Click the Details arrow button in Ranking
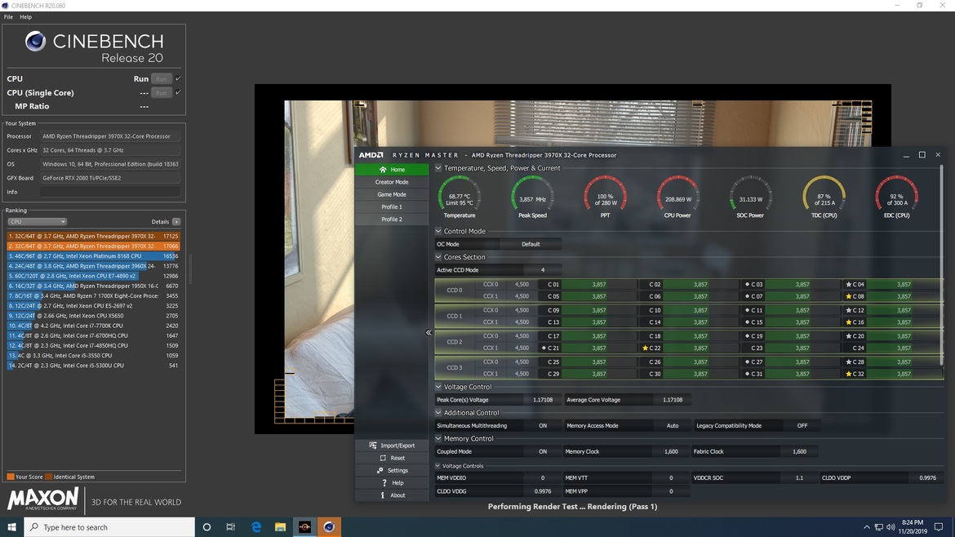The width and height of the screenshot is (955, 537). pyautogui.click(x=176, y=222)
